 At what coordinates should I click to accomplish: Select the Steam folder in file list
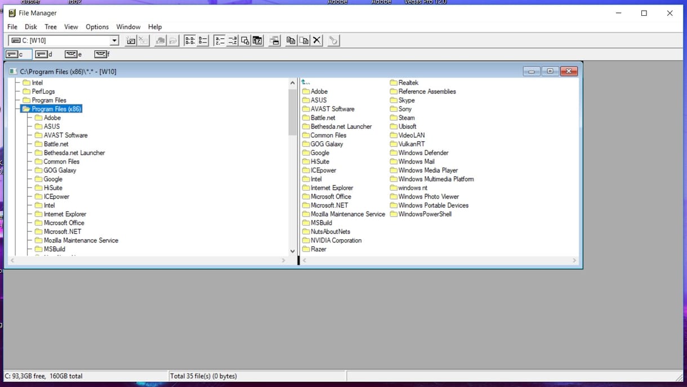coord(402,118)
